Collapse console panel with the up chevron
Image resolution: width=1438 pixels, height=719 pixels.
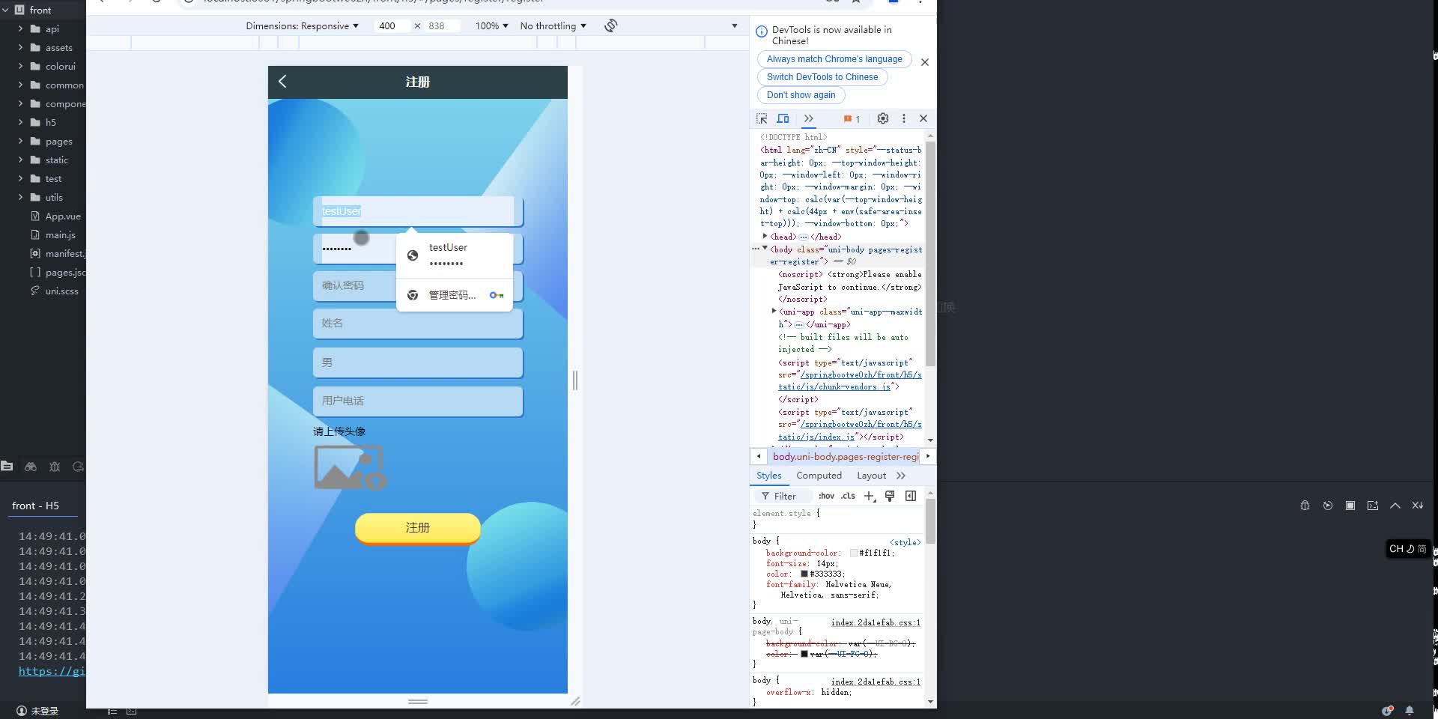tap(1395, 506)
